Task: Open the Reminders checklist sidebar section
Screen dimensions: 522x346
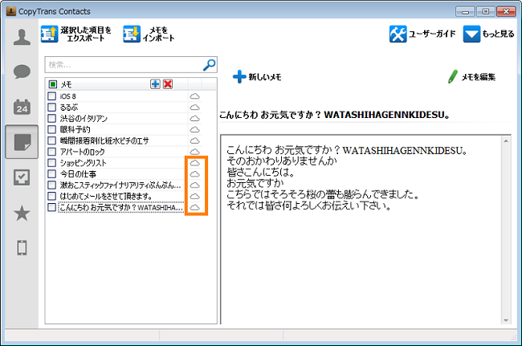Action: pyautogui.click(x=22, y=177)
